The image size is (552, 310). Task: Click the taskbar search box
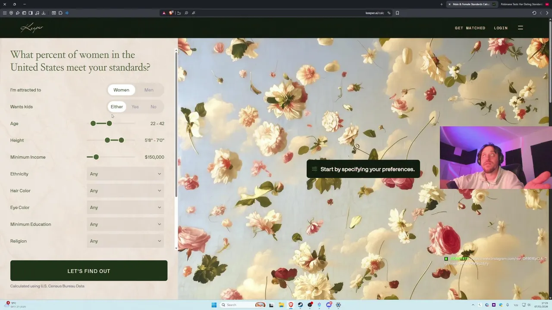point(243,305)
